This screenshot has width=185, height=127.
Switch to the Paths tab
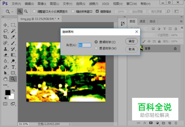tap(152, 21)
